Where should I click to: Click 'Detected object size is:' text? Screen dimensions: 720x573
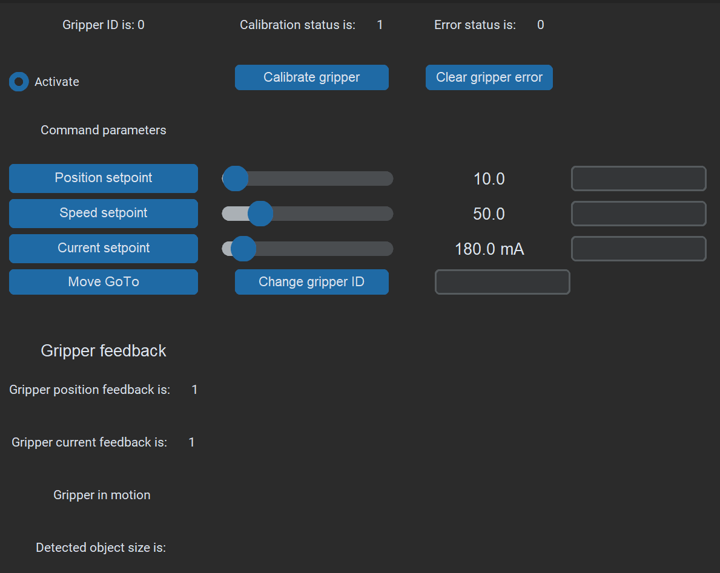coord(101,548)
